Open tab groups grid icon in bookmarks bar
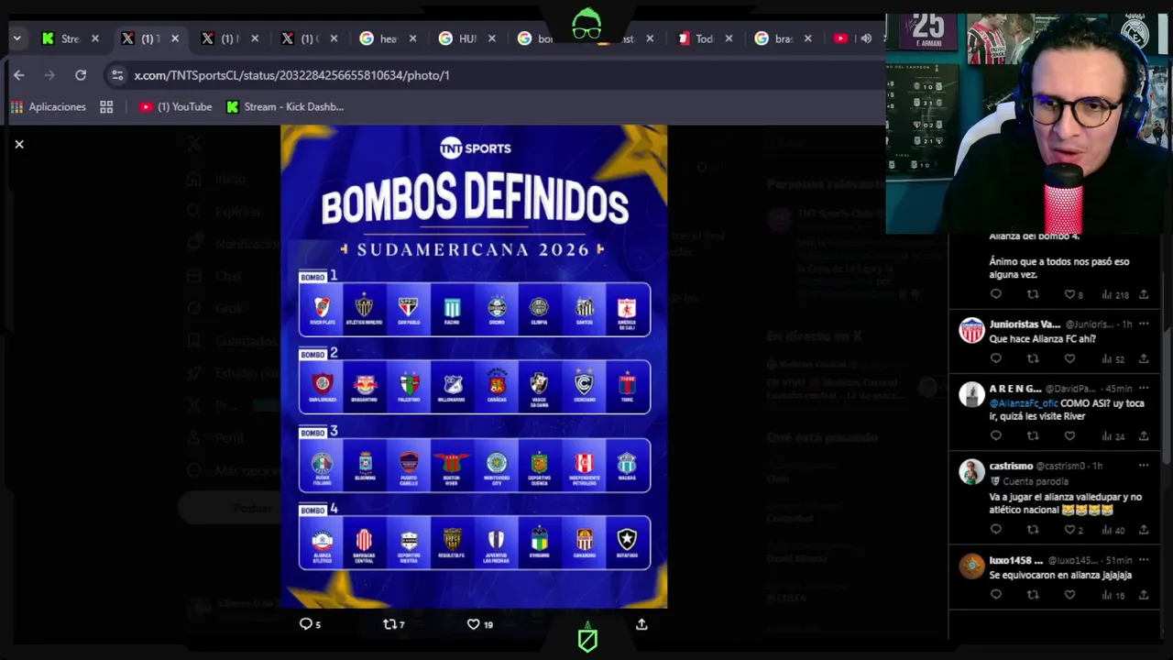 (x=106, y=107)
